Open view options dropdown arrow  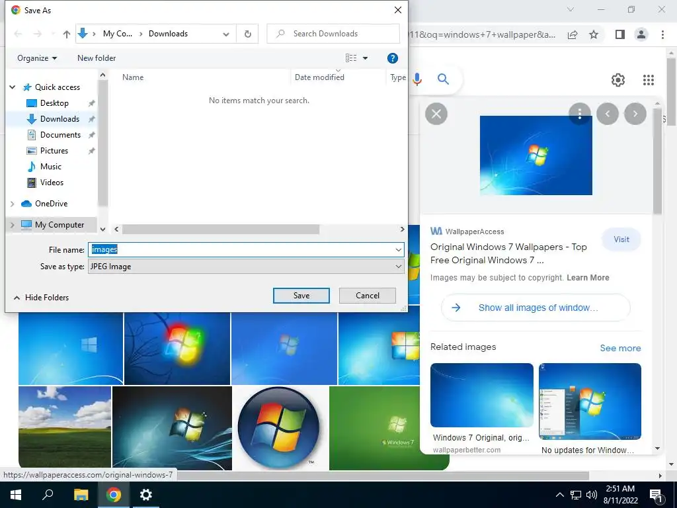coord(365,58)
